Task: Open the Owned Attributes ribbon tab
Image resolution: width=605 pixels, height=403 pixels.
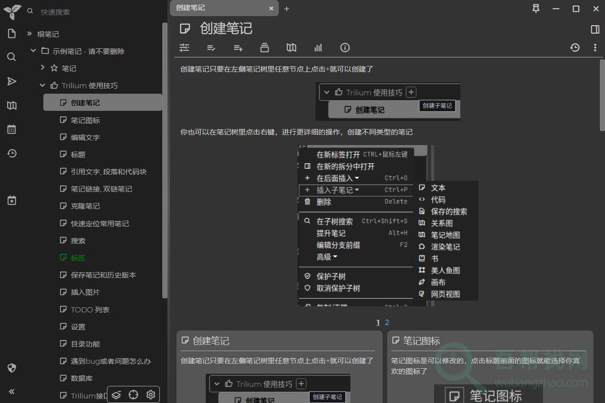Action: [x=211, y=47]
